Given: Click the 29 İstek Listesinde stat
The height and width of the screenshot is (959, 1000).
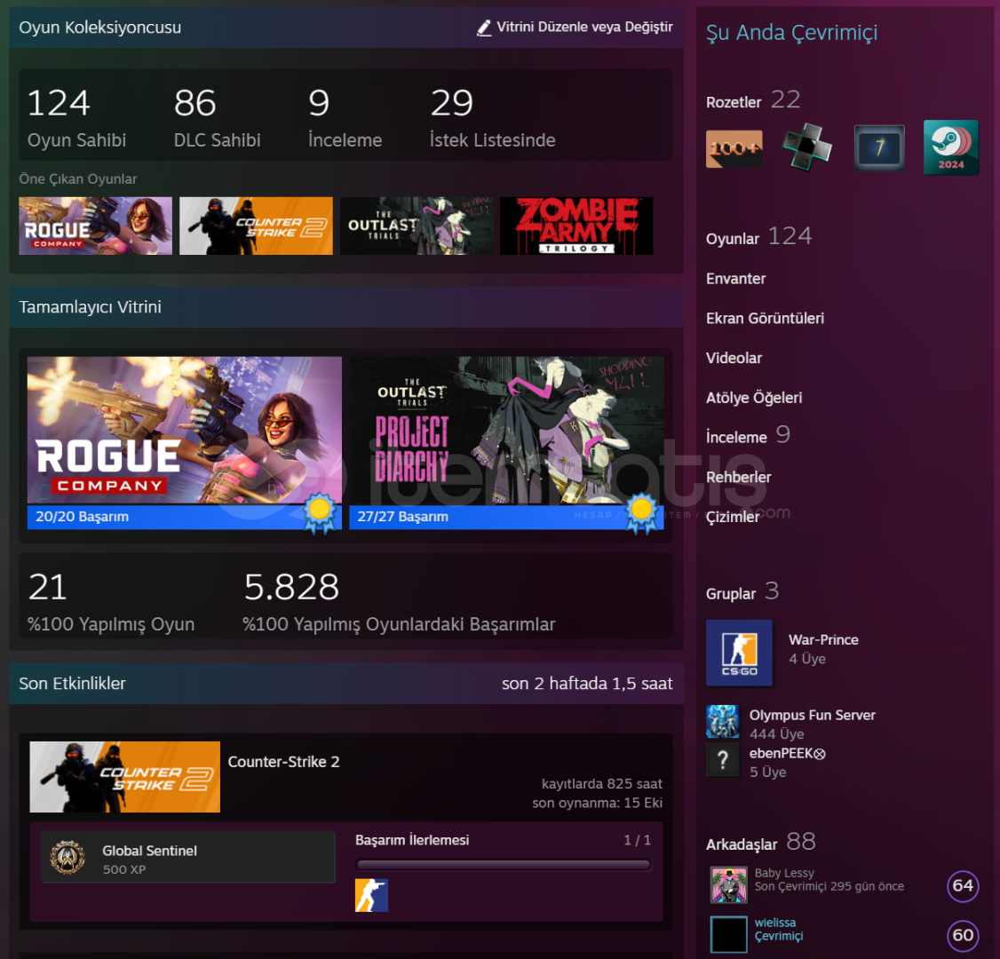Looking at the screenshot, I should point(492,118).
